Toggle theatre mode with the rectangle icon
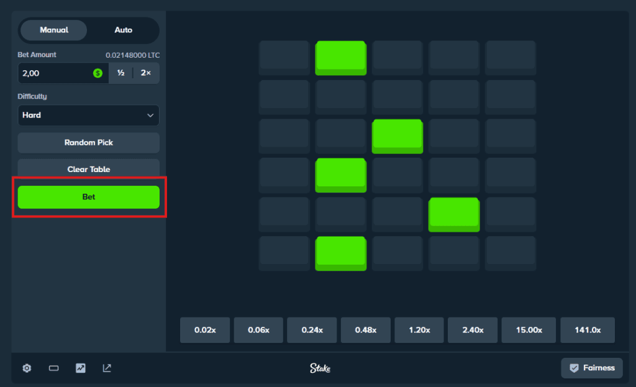Image resolution: width=636 pixels, height=387 pixels. coord(53,368)
